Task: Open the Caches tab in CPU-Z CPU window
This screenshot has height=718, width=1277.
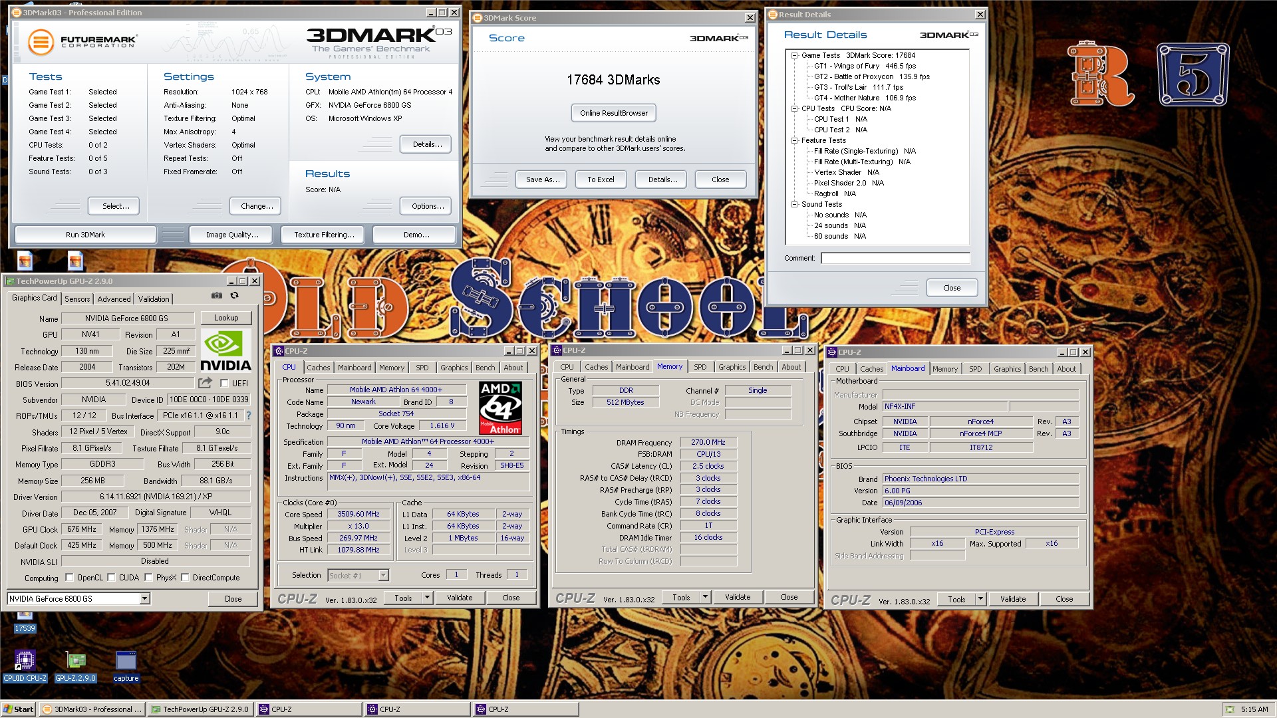Action: click(318, 368)
